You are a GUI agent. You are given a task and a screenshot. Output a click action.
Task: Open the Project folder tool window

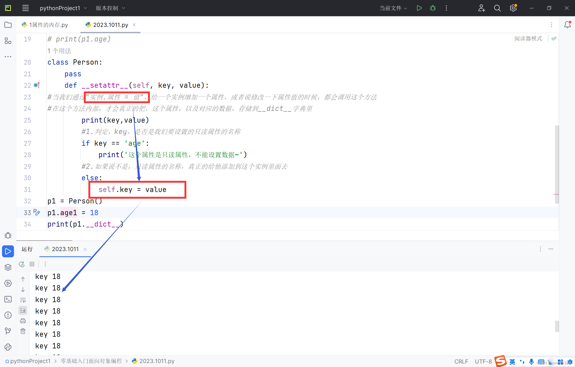click(x=8, y=25)
